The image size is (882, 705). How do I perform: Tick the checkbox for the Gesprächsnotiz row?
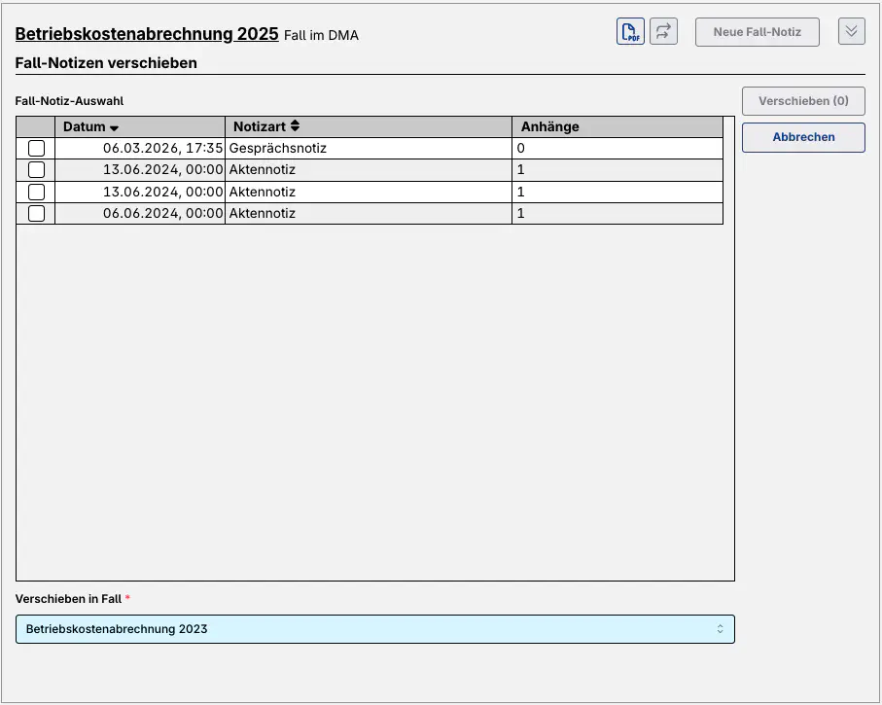coord(37,148)
